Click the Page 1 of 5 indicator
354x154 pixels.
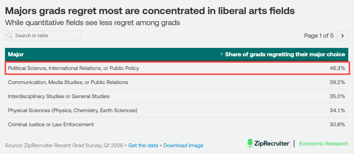319,36
